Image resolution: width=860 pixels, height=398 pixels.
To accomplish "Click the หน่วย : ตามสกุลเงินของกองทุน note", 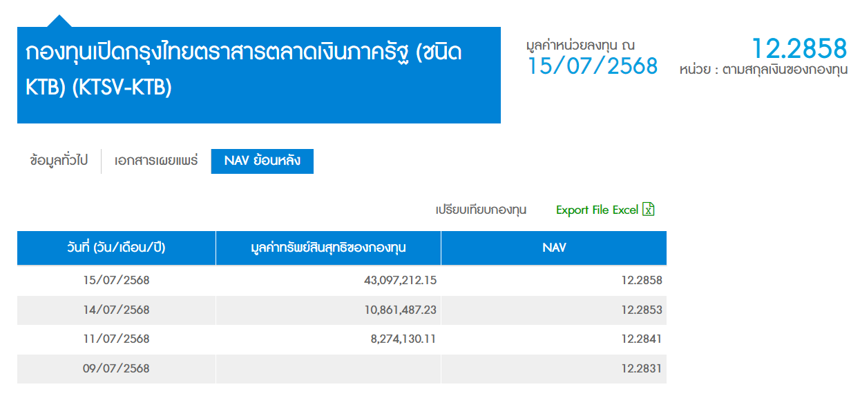I will point(763,70).
